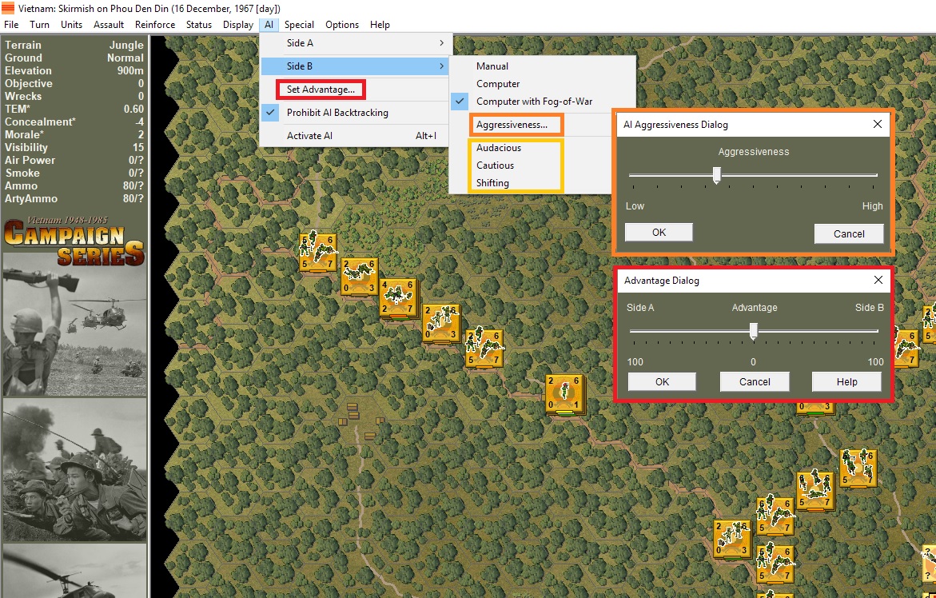Open the Special menu
936x598 pixels.
(x=299, y=25)
